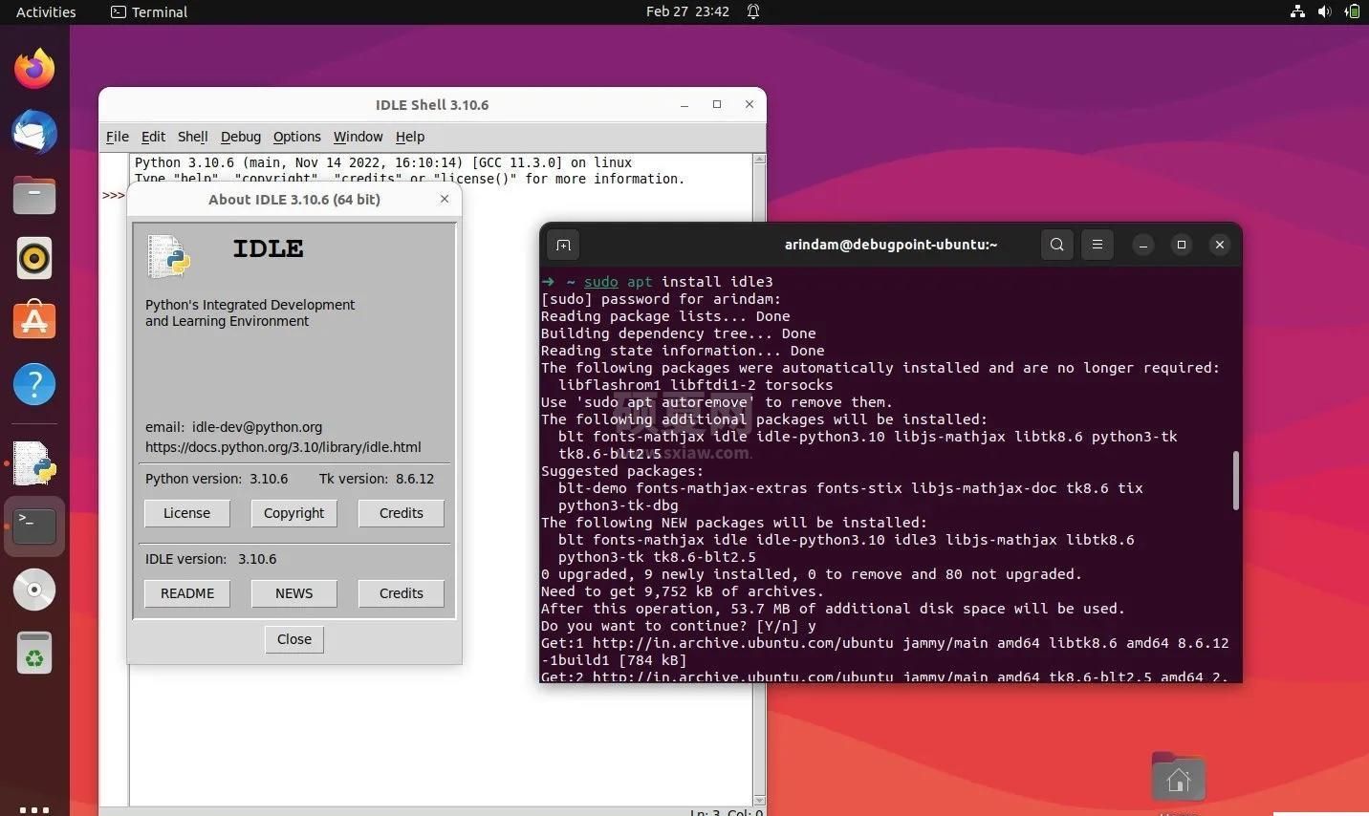Open volume control in top bar
Viewport: 1369px width, 816px height.
pos(1324,11)
